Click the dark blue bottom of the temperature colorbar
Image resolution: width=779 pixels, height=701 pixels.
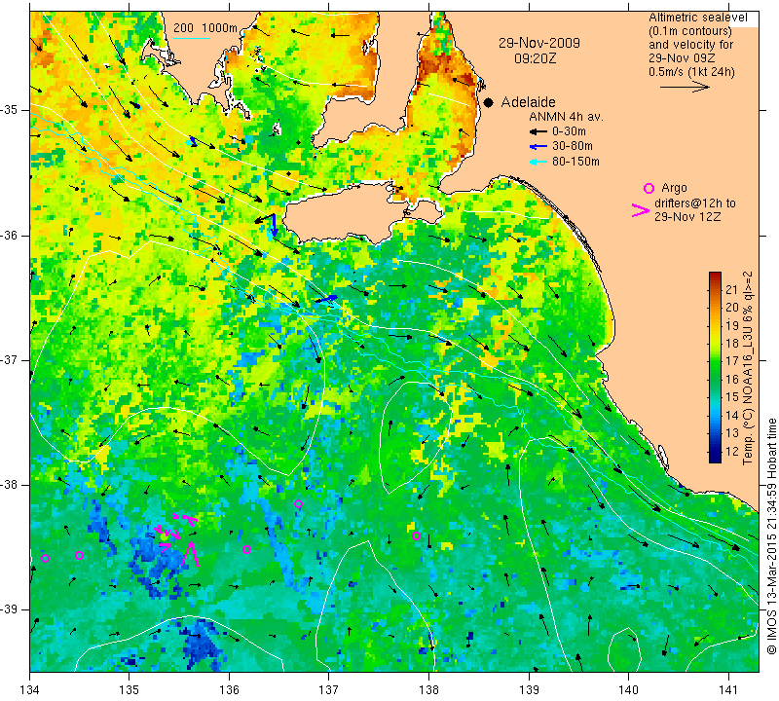point(715,459)
